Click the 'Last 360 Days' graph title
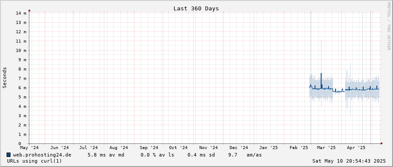The height and width of the screenshot is (167, 393). 196,8
